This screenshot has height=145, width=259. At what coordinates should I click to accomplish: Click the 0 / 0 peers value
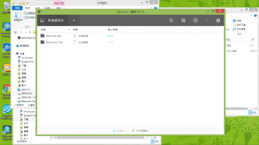click(110, 36)
